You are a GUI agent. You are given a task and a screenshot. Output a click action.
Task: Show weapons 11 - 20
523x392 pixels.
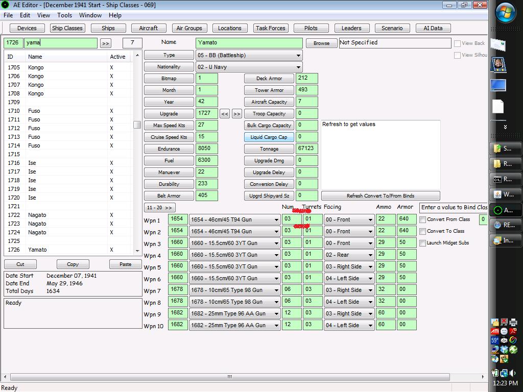159,208
